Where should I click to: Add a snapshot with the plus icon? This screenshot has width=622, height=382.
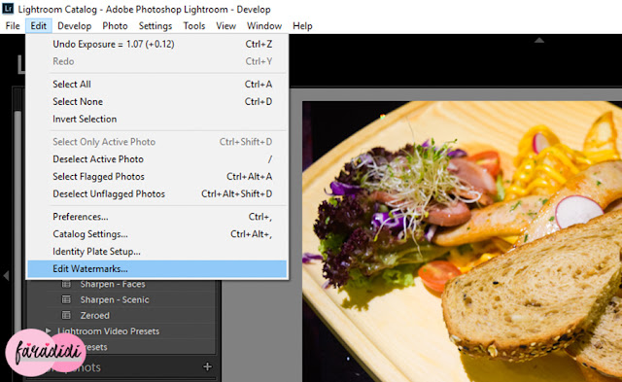[207, 366]
